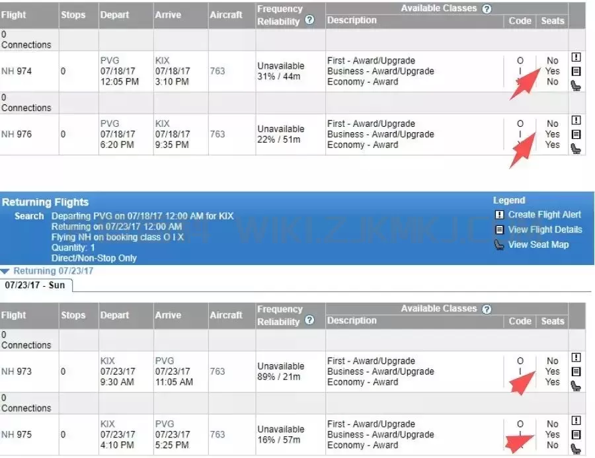Open flight details for NH 975
This screenshot has width=595, height=458.
[x=576, y=434]
